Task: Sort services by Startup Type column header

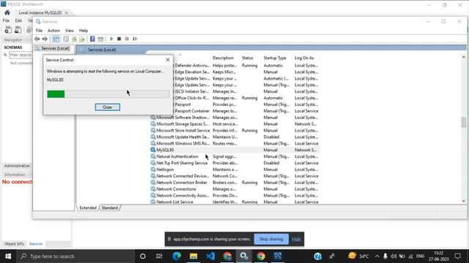Action: (x=275, y=58)
